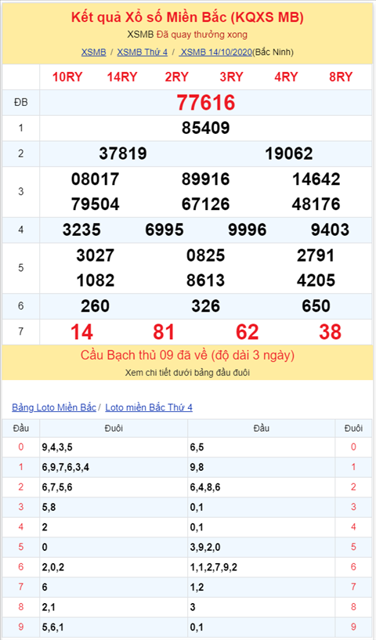Click the ĐB prize row label
This screenshot has width=376, height=640.
pos(21,103)
